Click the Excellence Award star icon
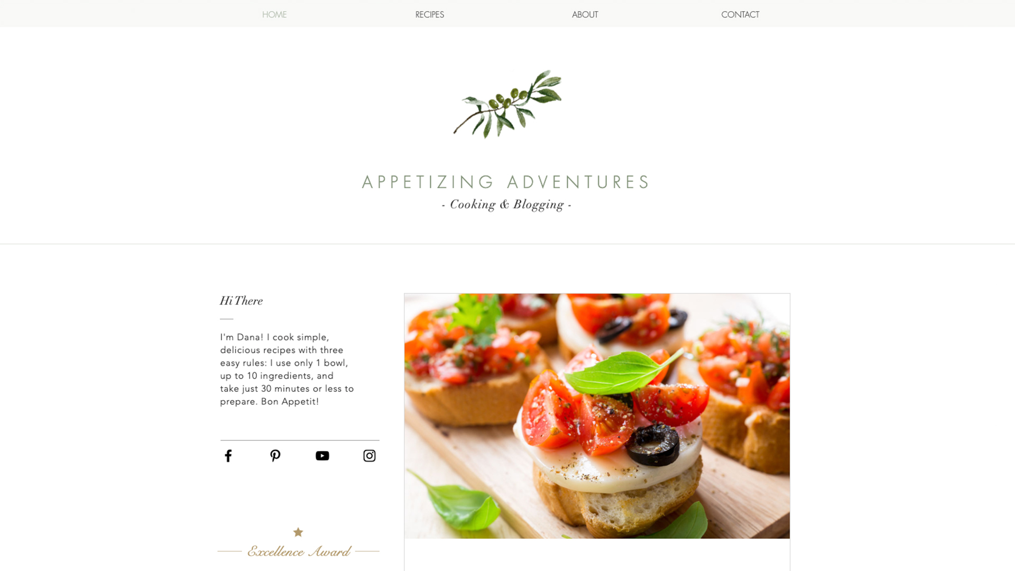 298,532
